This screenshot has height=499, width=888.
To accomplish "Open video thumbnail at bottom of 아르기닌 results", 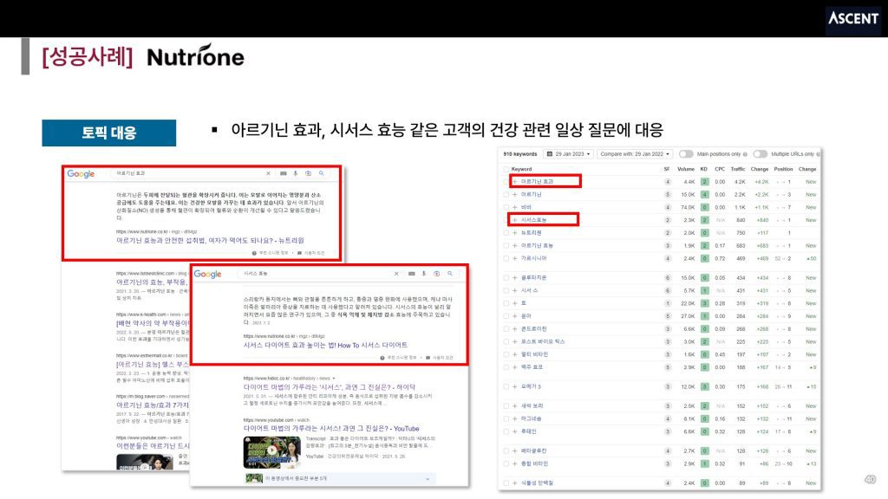I will [145, 462].
